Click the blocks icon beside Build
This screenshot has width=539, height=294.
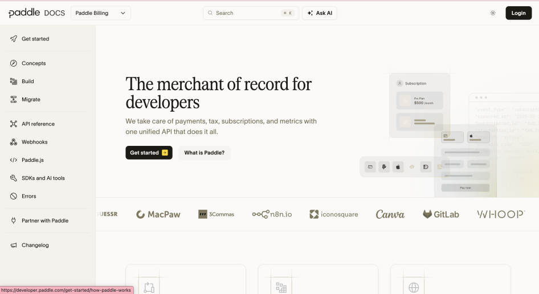click(x=14, y=81)
